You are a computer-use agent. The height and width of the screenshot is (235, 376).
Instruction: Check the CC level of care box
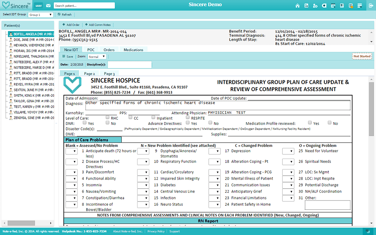click(x=130, y=117)
